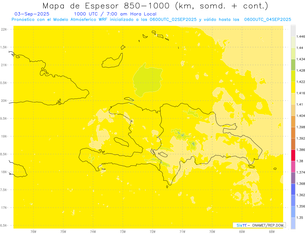
Task: Click the colorbar value '1.356'
Action: (301, 206)
